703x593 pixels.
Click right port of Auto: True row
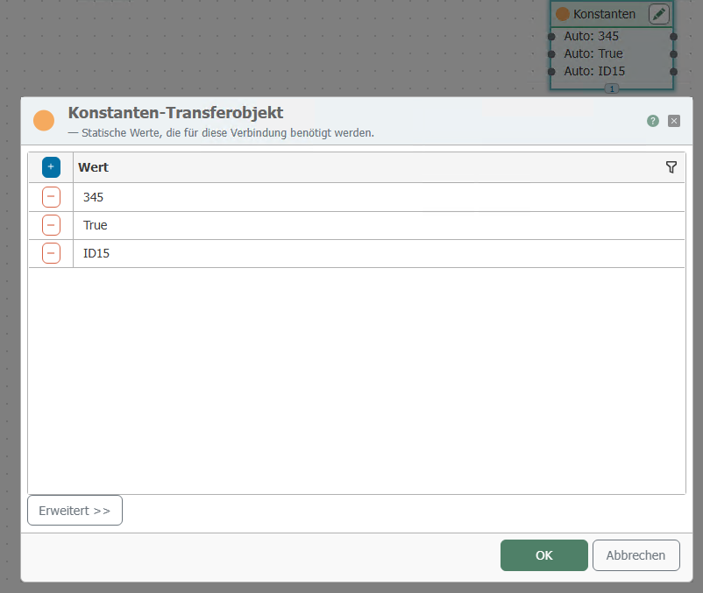pyautogui.click(x=673, y=53)
